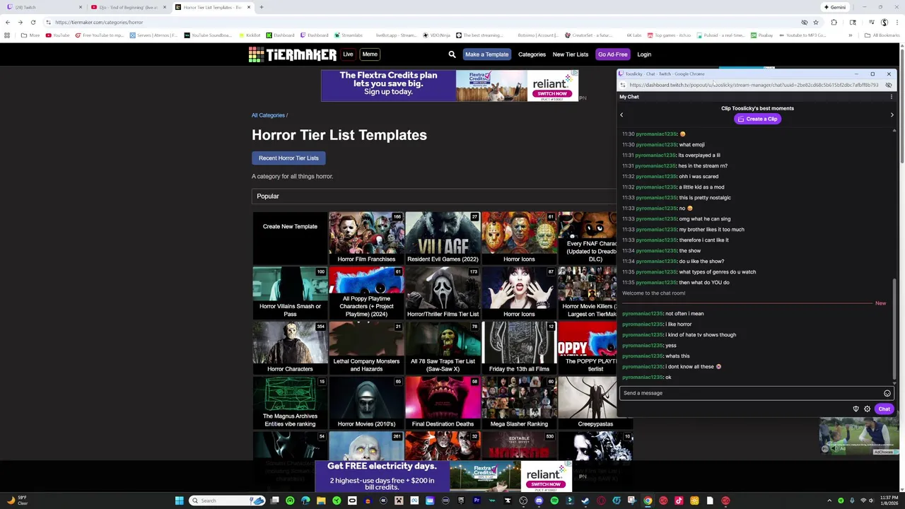The width and height of the screenshot is (905, 509).
Task: Open the Horror Characters template
Action: (x=290, y=348)
